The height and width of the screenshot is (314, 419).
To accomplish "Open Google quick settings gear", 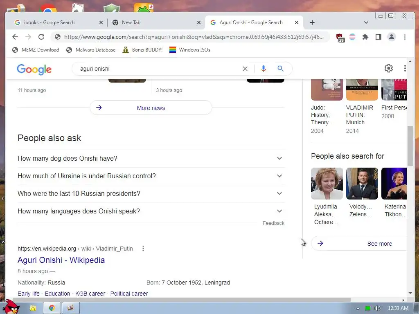I will (389, 68).
